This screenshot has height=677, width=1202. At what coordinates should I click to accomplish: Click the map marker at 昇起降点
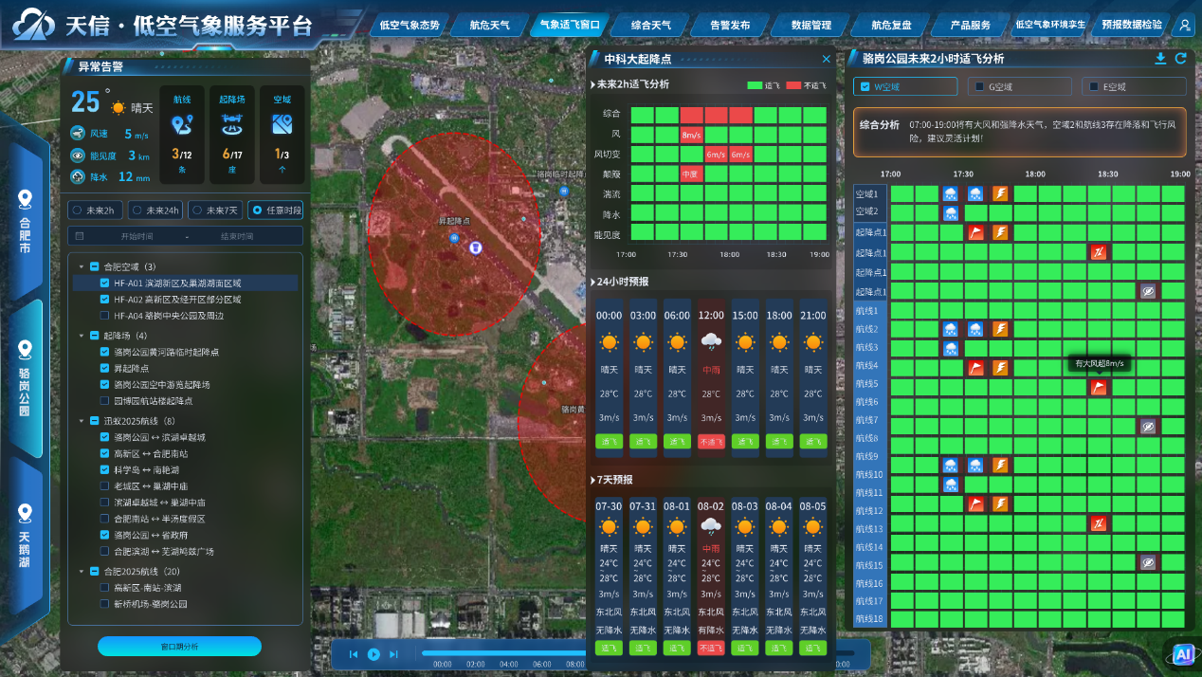pyautogui.click(x=475, y=247)
